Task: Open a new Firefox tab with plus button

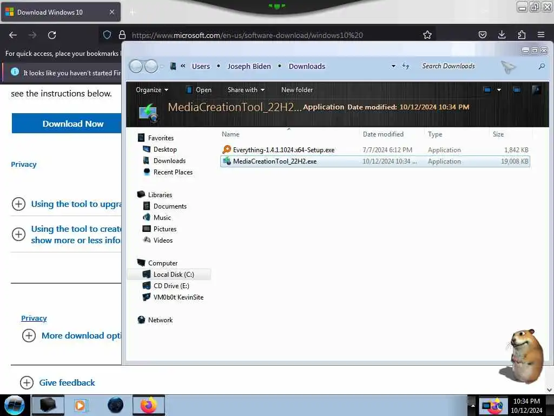Action: [133, 12]
